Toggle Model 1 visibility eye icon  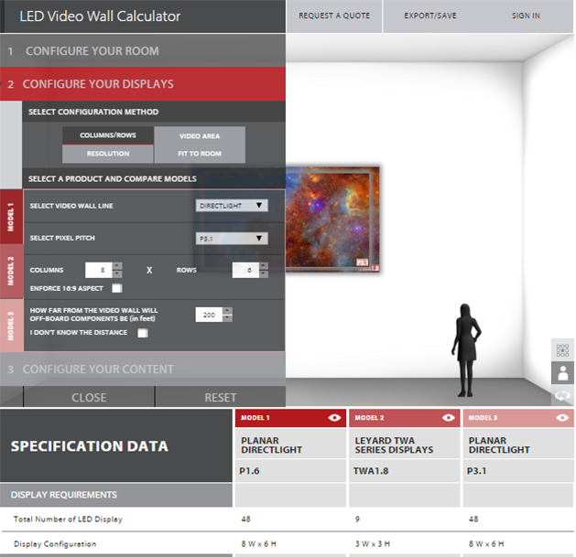click(334, 418)
